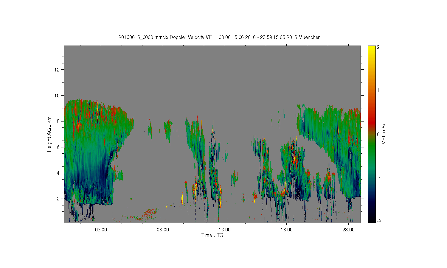
Task: Click the height tick label 10
Action: coord(58,96)
